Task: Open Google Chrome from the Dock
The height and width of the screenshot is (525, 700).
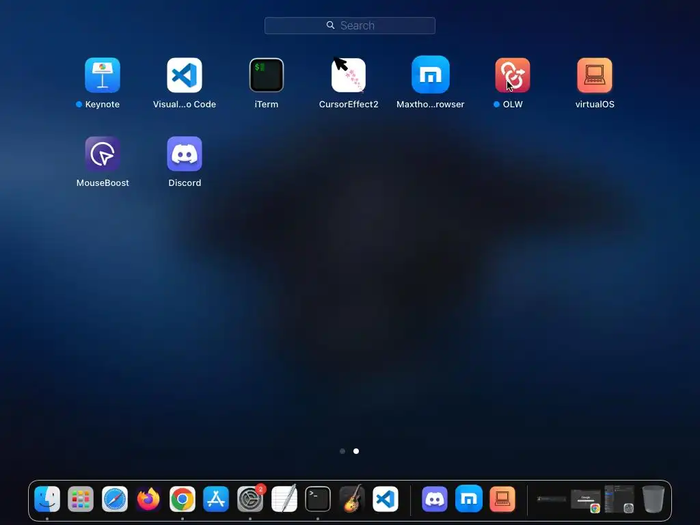Action: pos(182,498)
